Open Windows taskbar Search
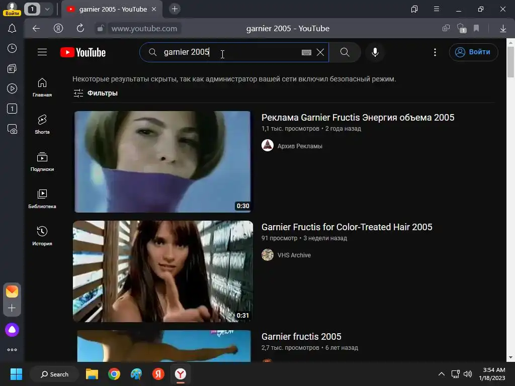This screenshot has width=515, height=386. tap(54, 374)
